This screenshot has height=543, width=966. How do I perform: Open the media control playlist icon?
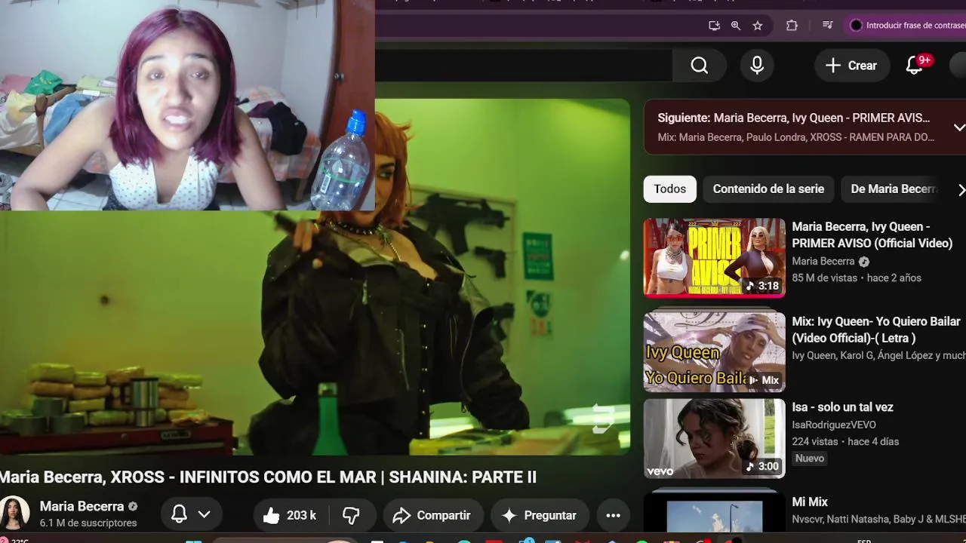828,26
